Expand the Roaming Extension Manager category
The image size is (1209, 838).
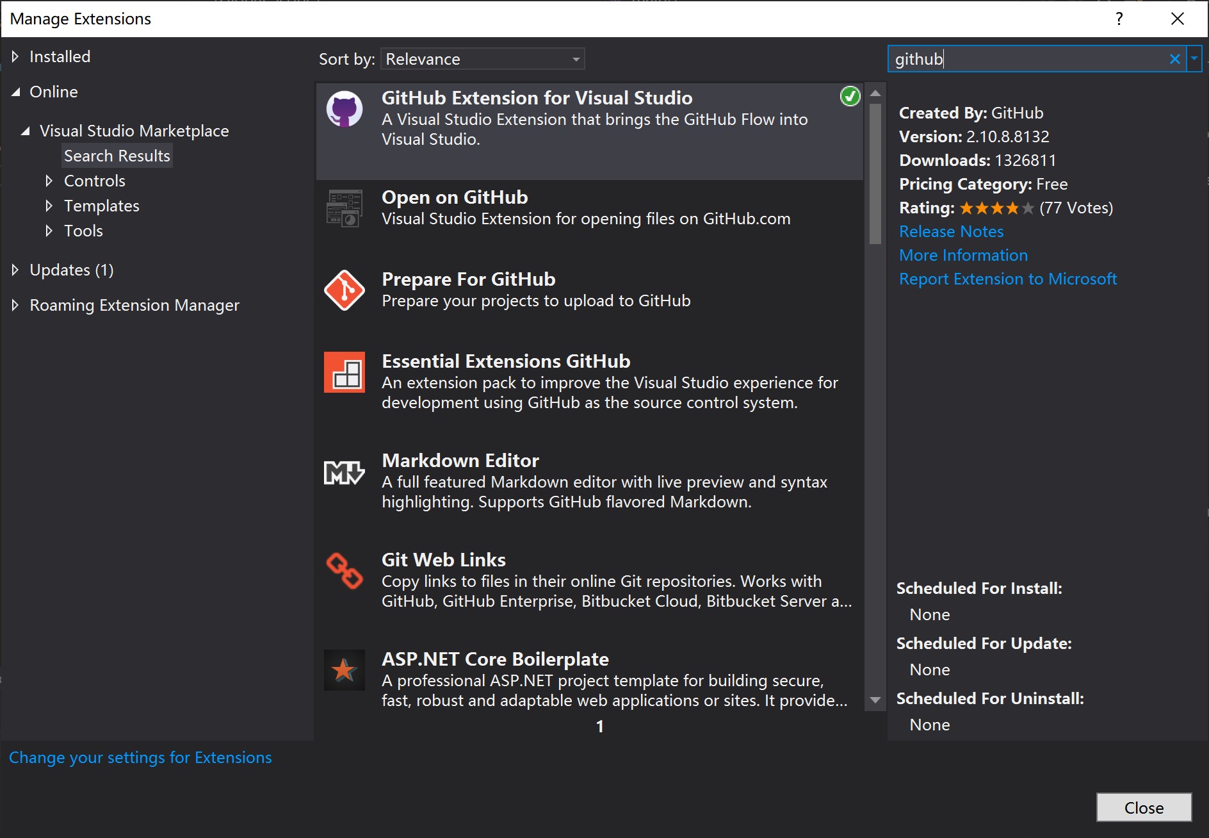click(15, 305)
